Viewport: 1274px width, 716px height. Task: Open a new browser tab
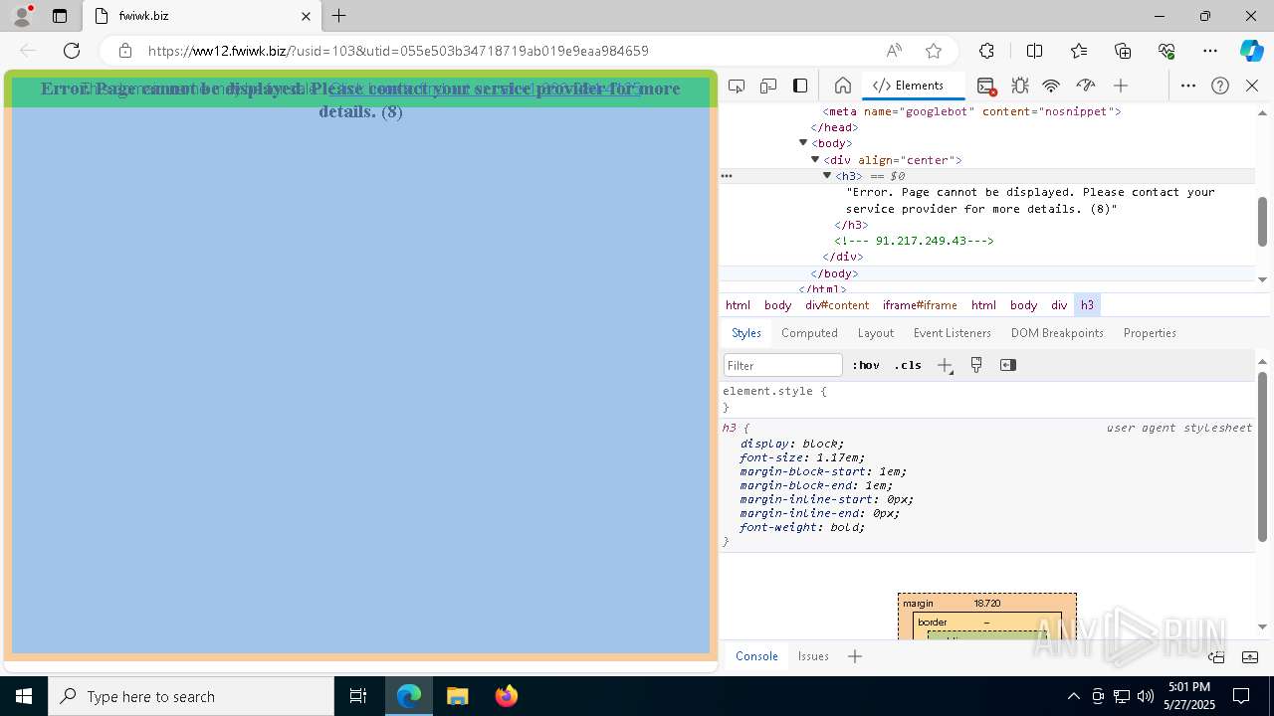tap(338, 16)
